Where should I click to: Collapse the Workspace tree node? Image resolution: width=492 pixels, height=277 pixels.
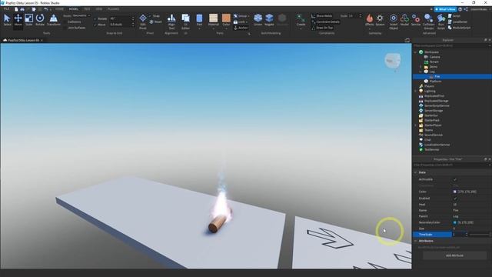tap(415, 52)
